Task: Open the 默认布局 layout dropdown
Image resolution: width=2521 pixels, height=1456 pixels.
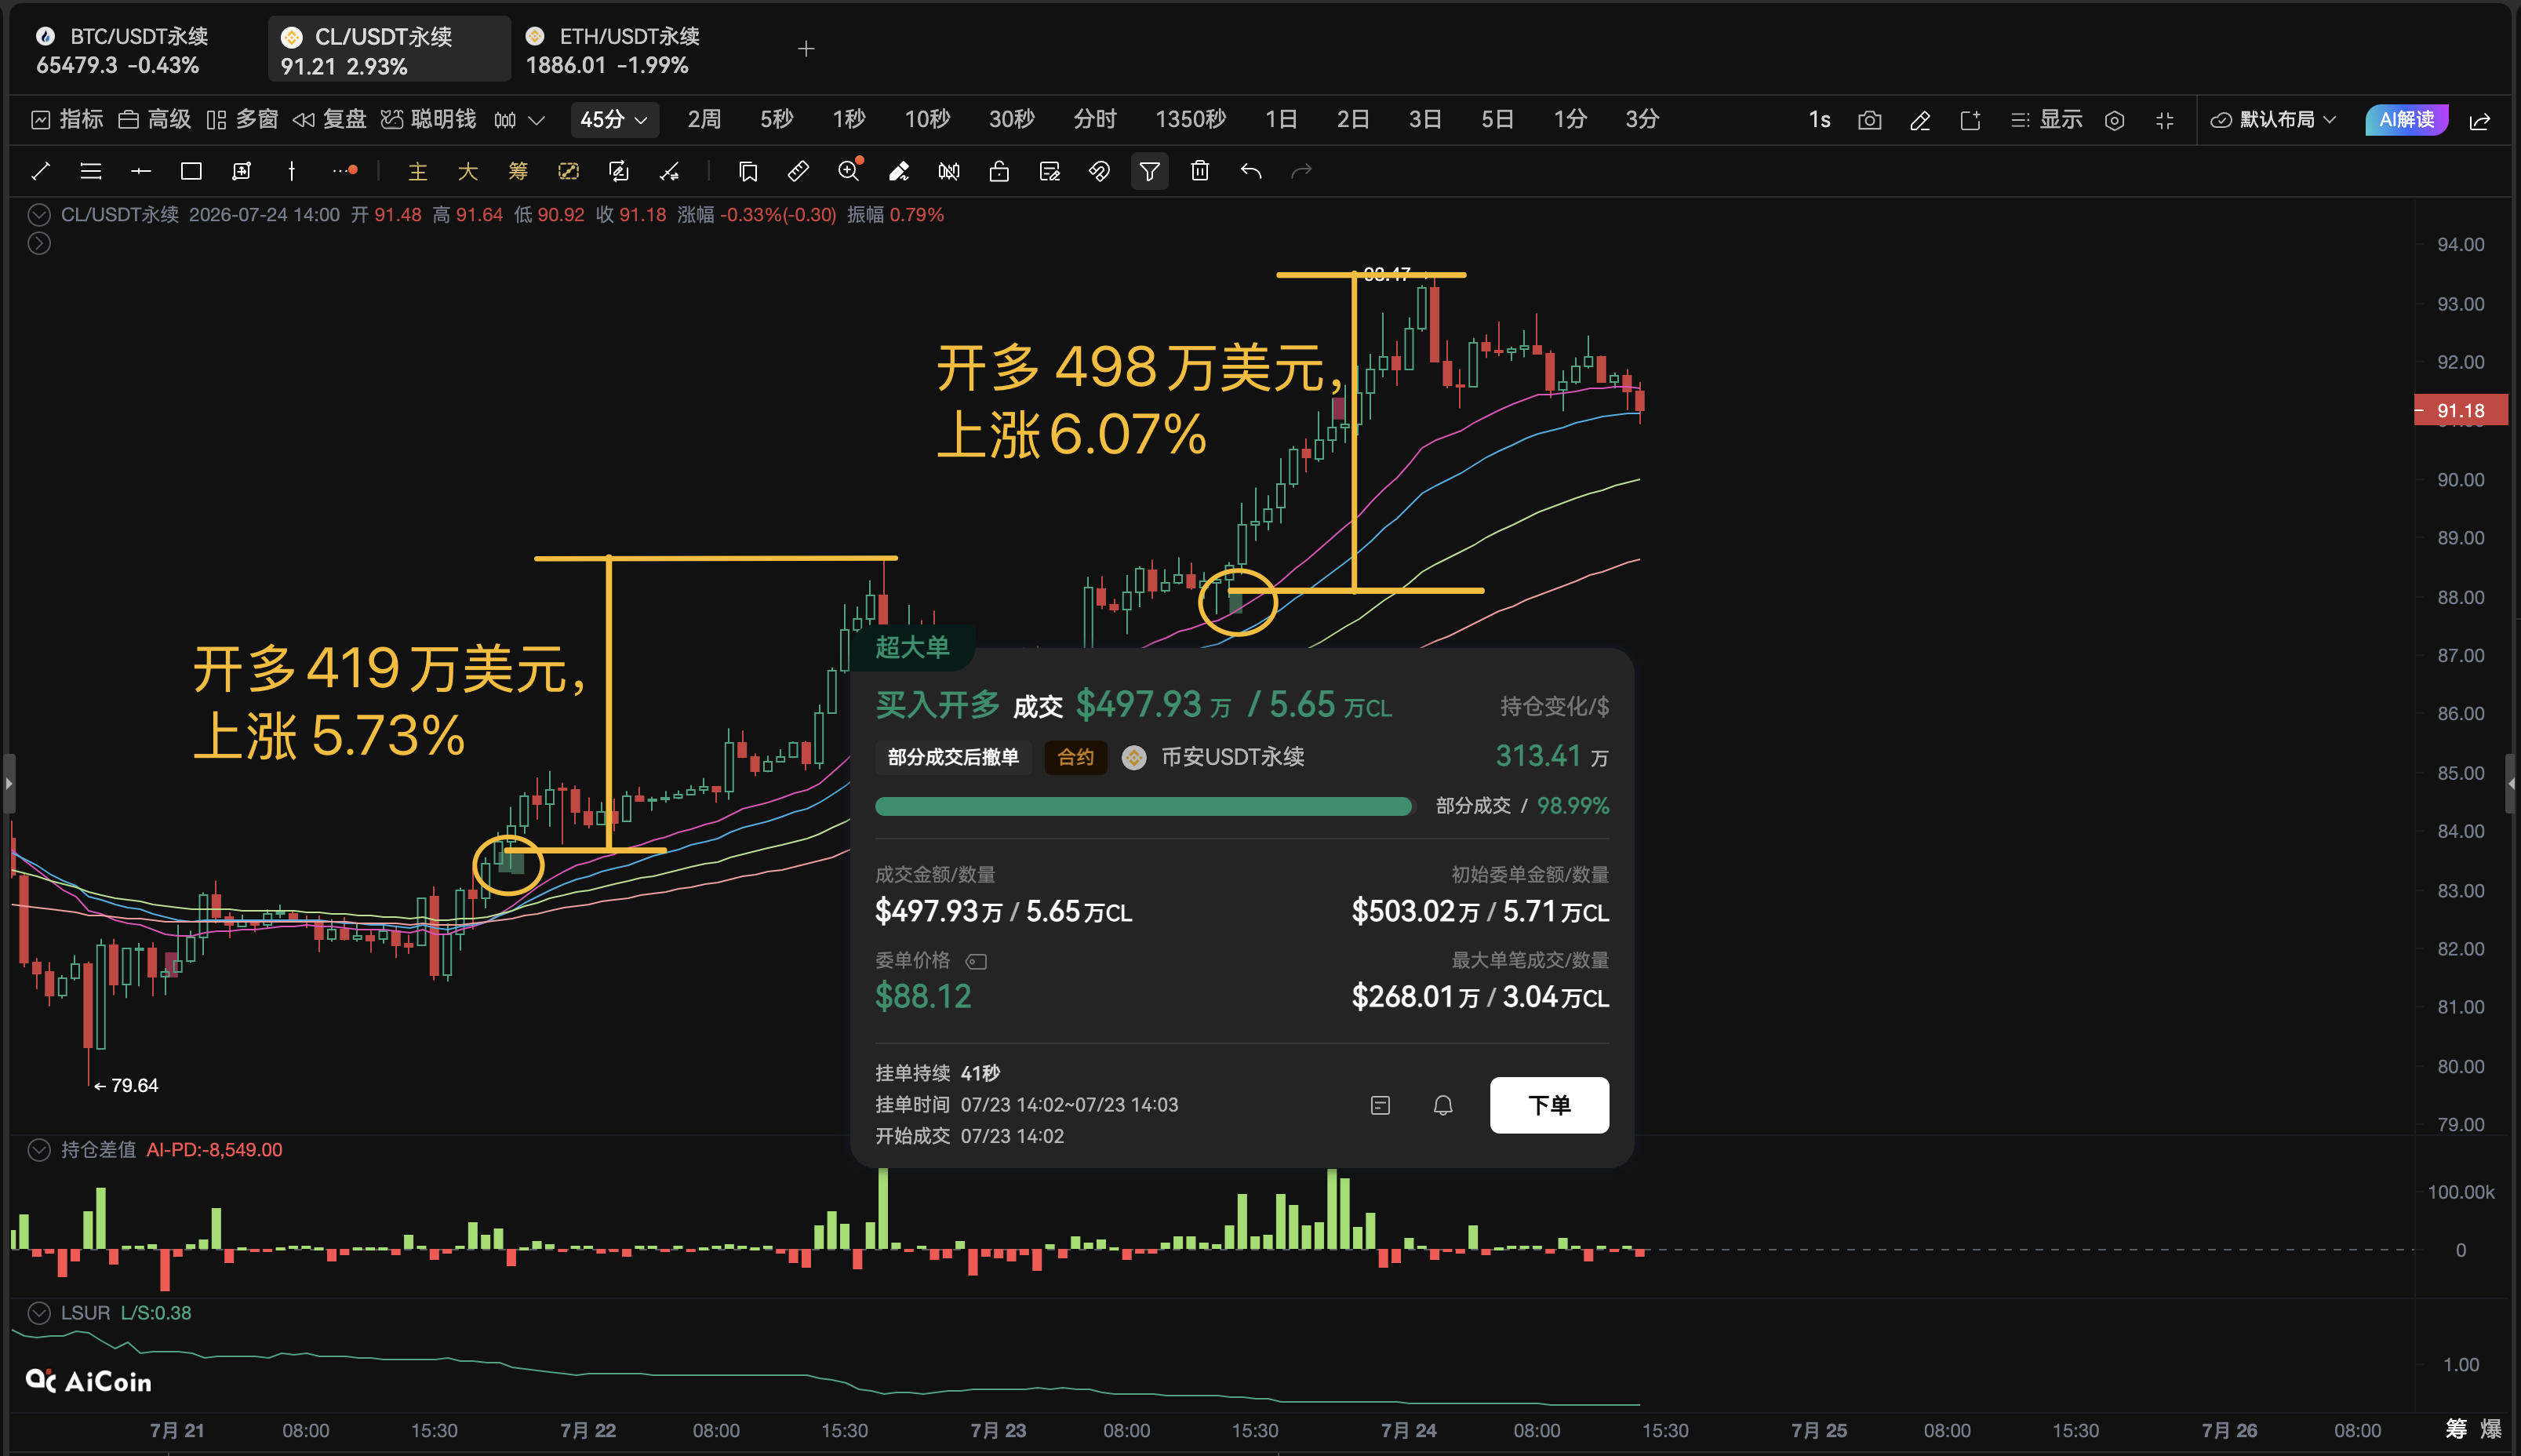Action: pyautogui.click(x=2273, y=120)
